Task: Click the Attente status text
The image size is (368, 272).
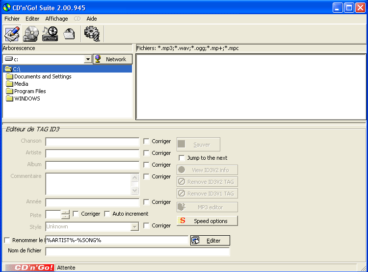Action: 66,268
